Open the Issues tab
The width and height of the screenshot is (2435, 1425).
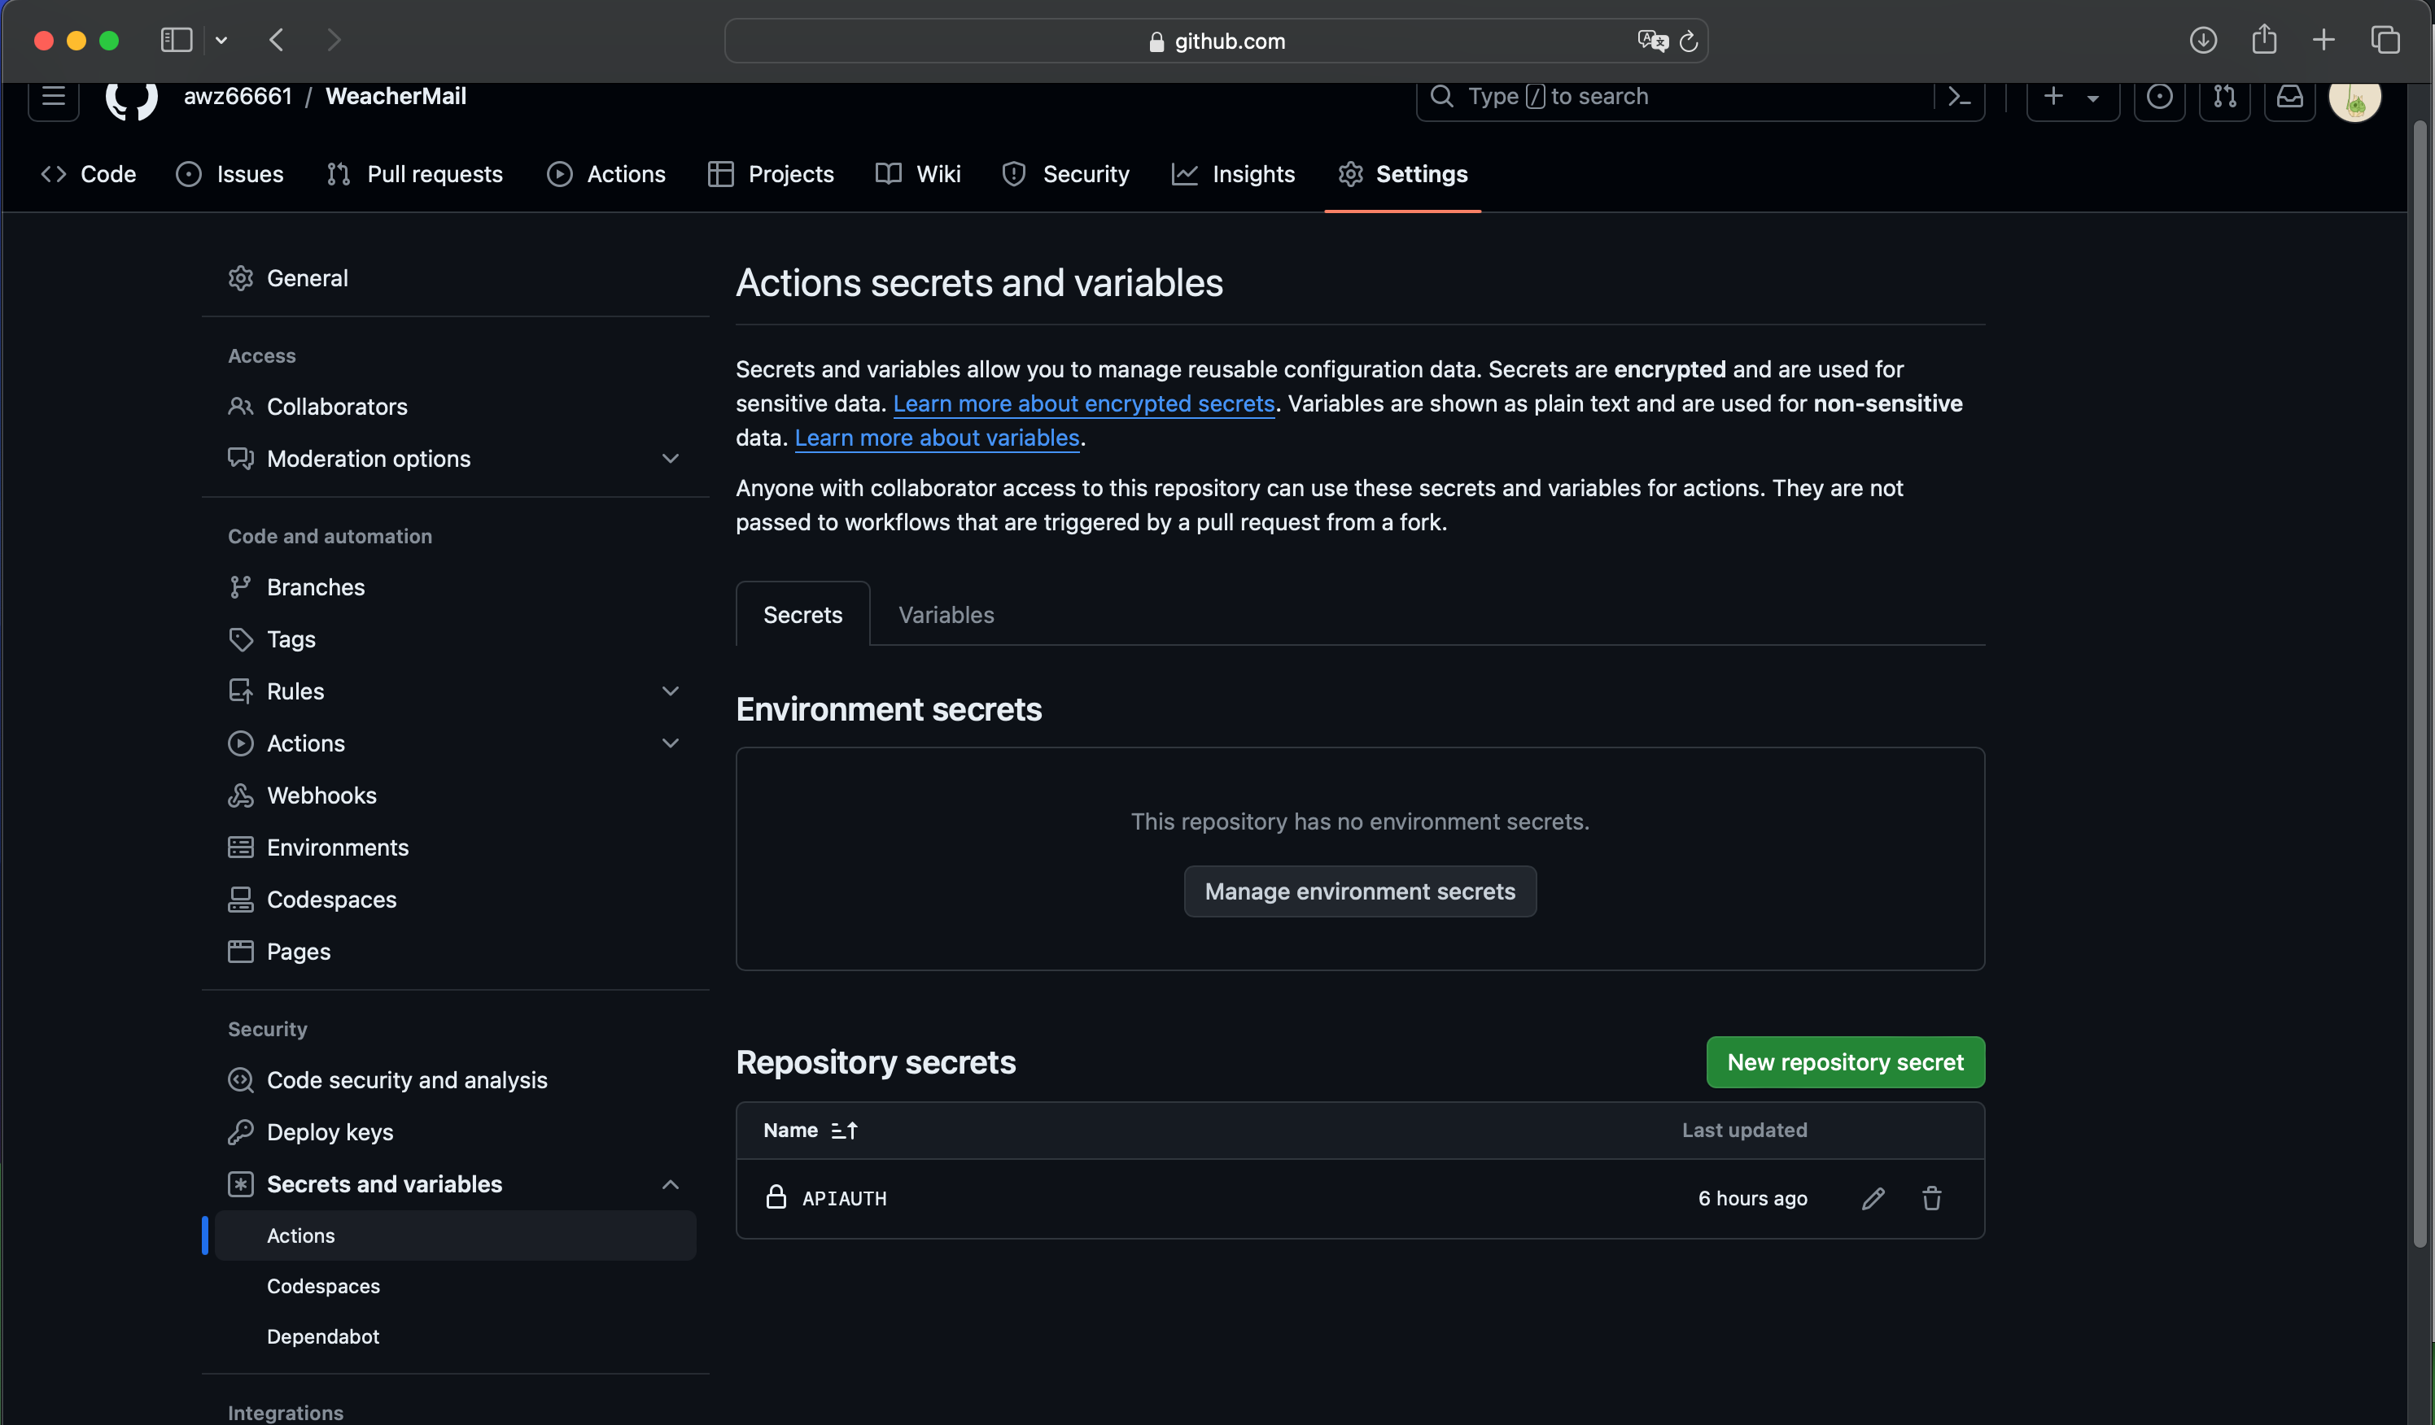(x=230, y=174)
